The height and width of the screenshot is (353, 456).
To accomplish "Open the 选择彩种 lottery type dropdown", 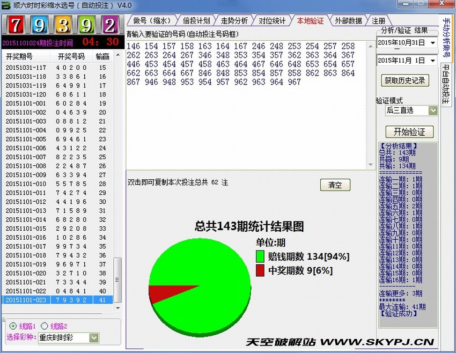I will [94, 338].
